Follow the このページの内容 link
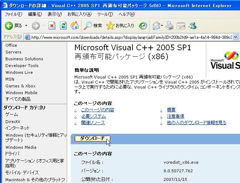This screenshot has height=183, width=240. click(97, 110)
